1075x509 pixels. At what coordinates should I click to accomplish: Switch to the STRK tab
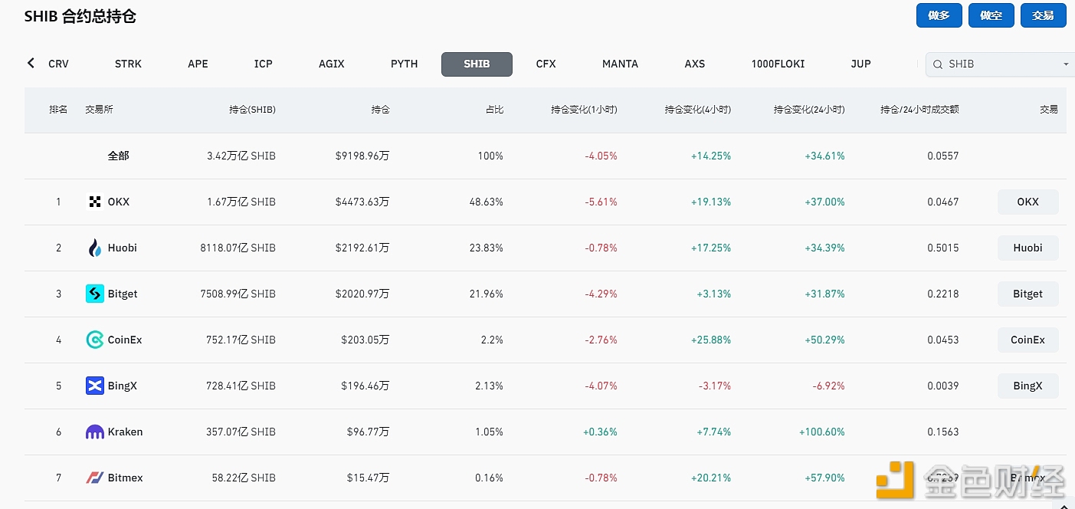pos(128,64)
